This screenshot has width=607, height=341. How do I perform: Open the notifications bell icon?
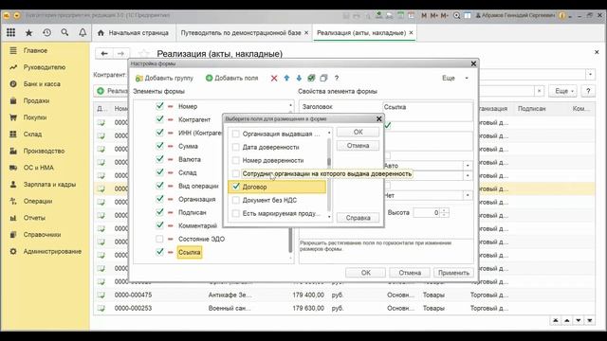coord(83,33)
